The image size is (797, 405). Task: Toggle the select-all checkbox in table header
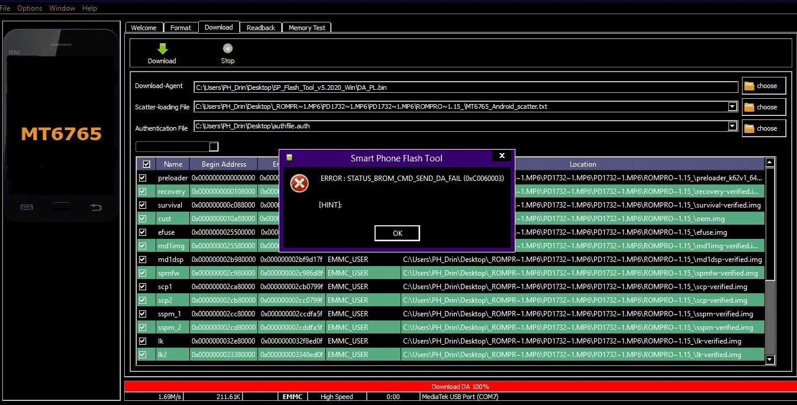(146, 164)
